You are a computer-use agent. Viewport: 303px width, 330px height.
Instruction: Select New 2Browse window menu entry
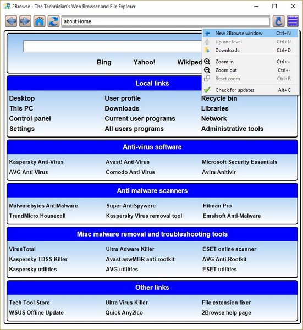250,33
